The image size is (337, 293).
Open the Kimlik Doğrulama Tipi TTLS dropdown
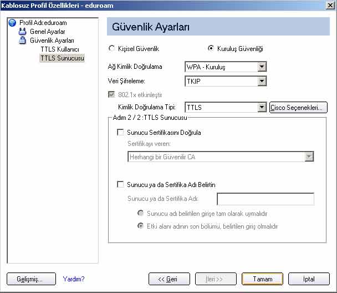(x=262, y=107)
